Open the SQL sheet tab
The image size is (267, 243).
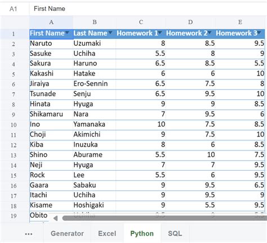(175, 233)
